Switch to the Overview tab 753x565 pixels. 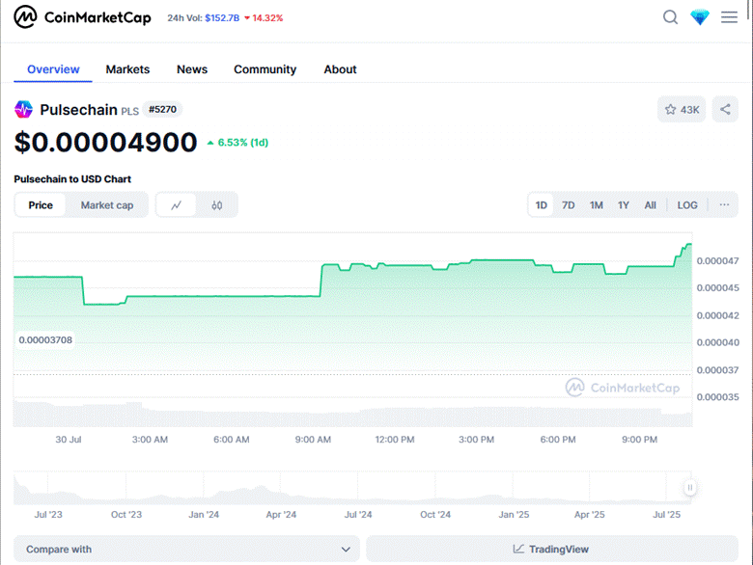pos(53,69)
